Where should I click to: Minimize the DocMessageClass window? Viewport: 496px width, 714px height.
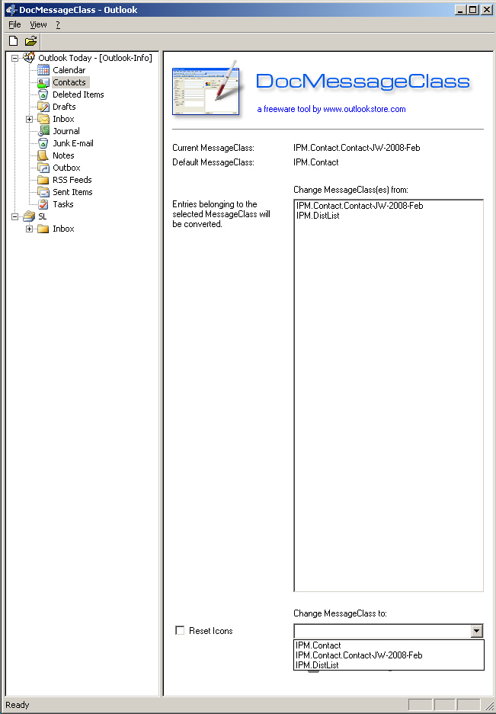(x=460, y=10)
